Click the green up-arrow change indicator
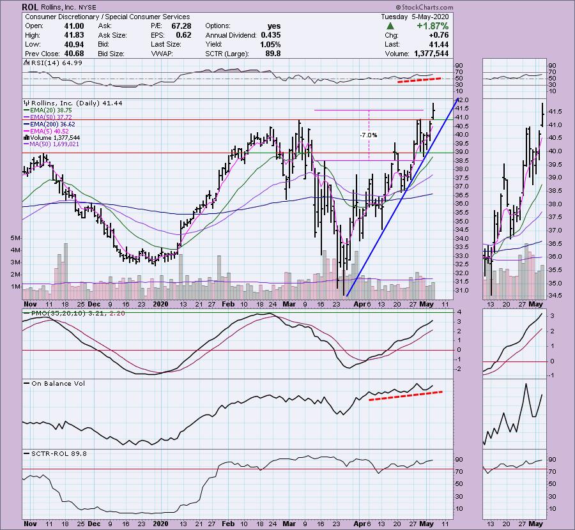575x530 pixels. pos(390,26)
